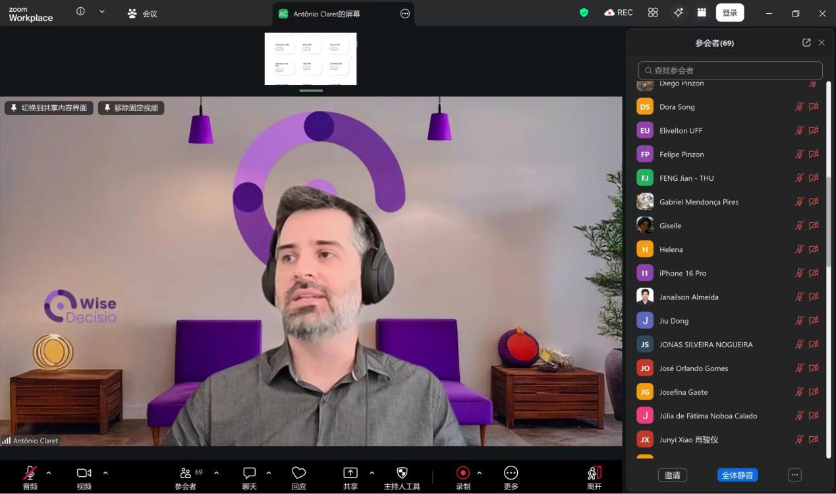The height and width of the screenshot is (494, 836).
Task: Expand the share options arrow next to 共享
Action: coord(372,473)
